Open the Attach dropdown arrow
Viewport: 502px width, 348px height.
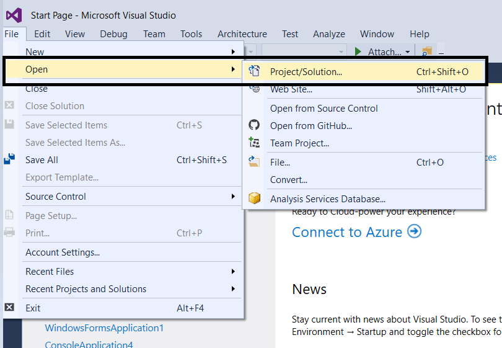[408, 52]
